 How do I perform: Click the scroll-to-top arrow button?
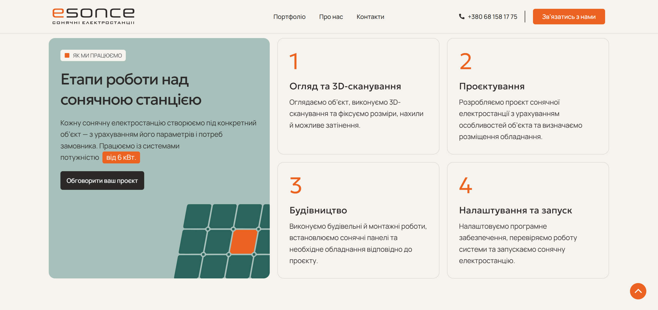pyautogui.click(x=638, y=291)
